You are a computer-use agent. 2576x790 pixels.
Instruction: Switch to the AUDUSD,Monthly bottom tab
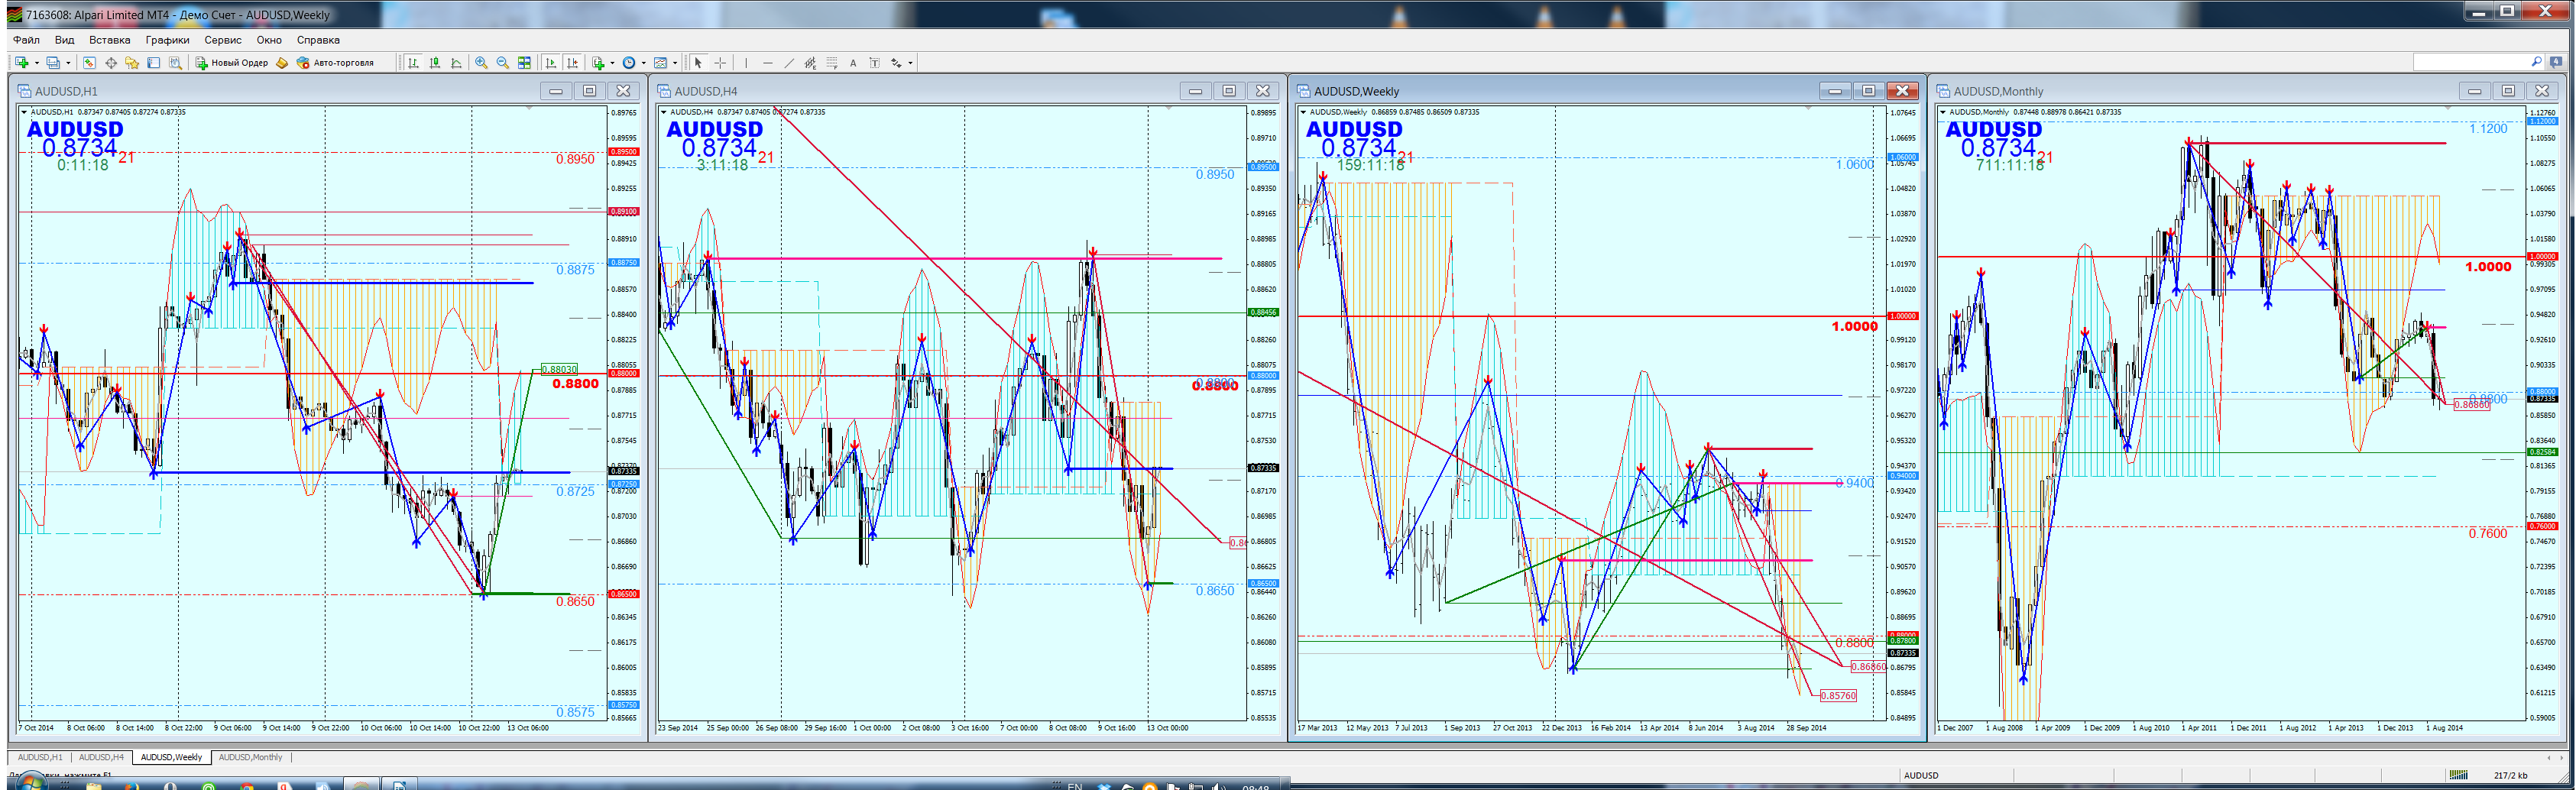click(x=250, y=757)
